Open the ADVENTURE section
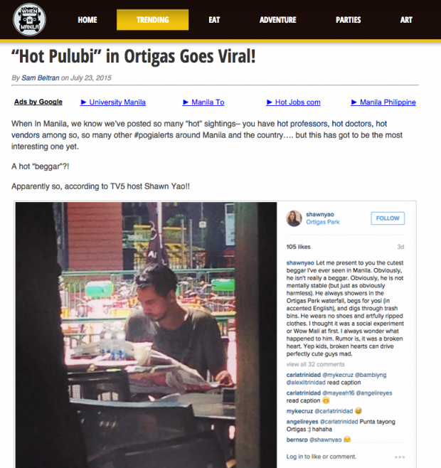The width and height of the screenshot is (441, 468). point(277,20)
